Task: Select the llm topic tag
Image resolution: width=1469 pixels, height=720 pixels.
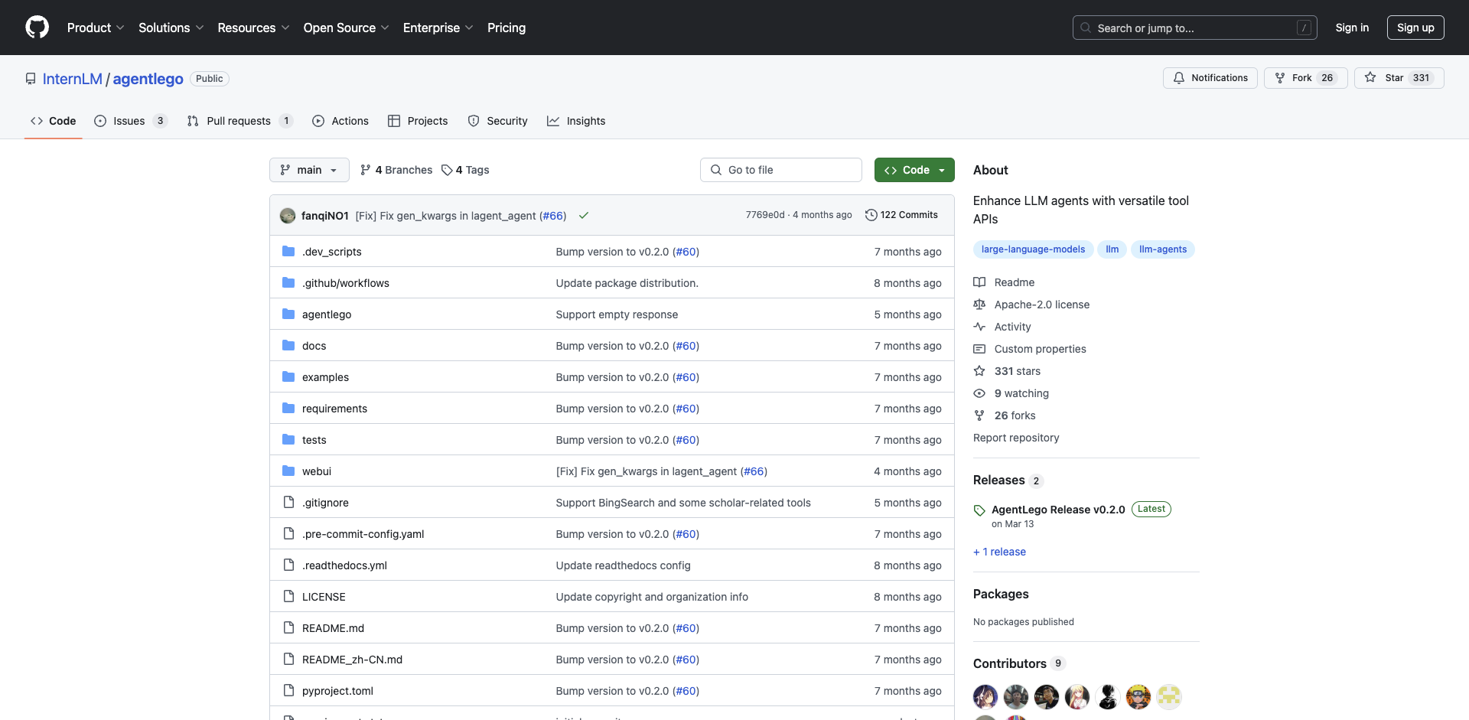Action: (x=1112, y=249)
